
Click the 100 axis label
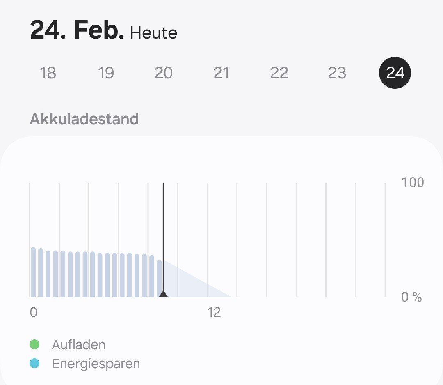click(413, 182)
